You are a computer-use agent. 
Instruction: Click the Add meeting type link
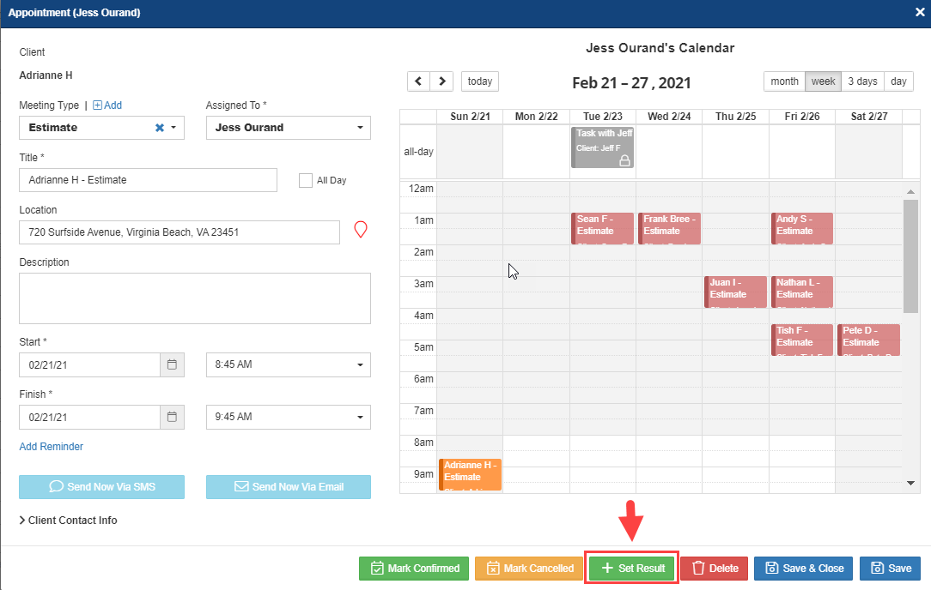(107, 105)
